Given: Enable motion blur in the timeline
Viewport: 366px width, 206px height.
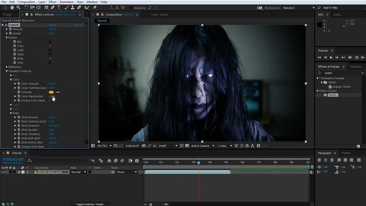Looking at the screenshot, I should coord(122,161).
